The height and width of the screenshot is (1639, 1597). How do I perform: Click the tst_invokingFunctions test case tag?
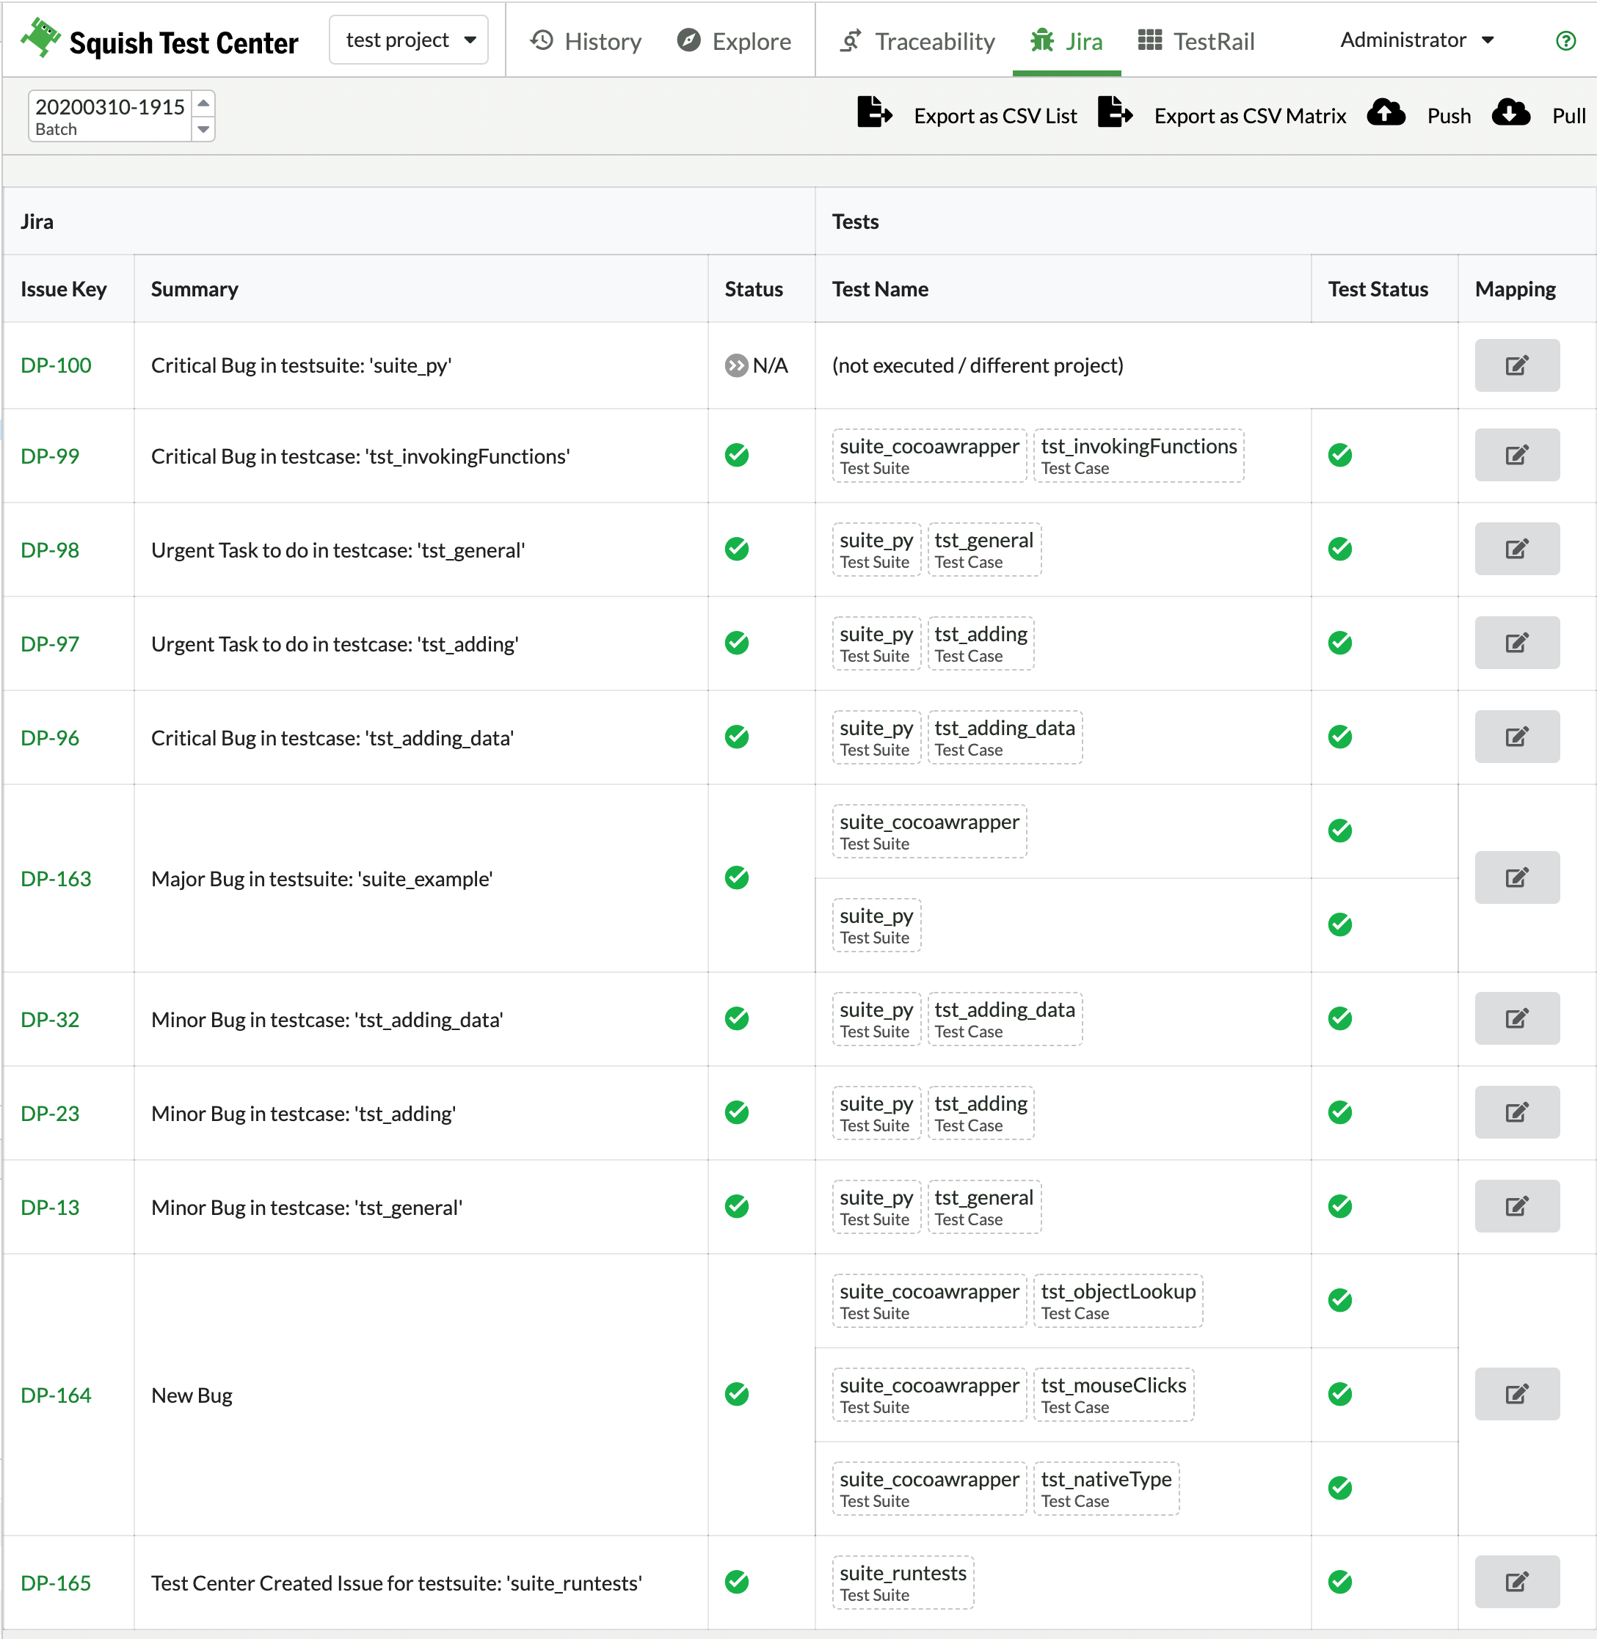point(1138,456)
